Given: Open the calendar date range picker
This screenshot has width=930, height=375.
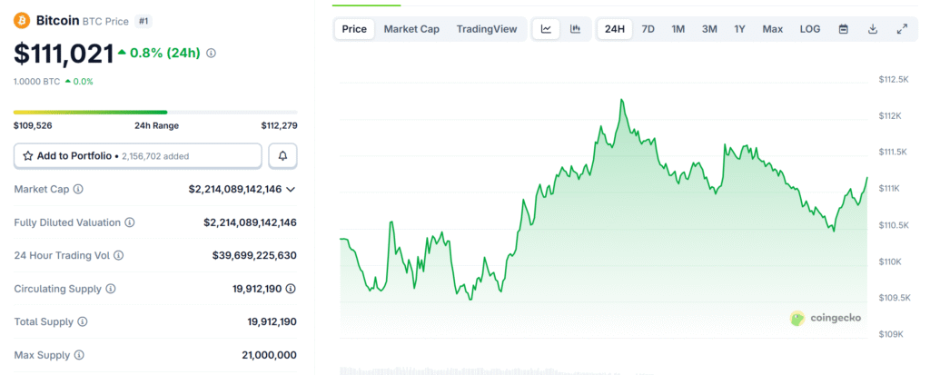Looking at the screenshot, I should 843,29.
